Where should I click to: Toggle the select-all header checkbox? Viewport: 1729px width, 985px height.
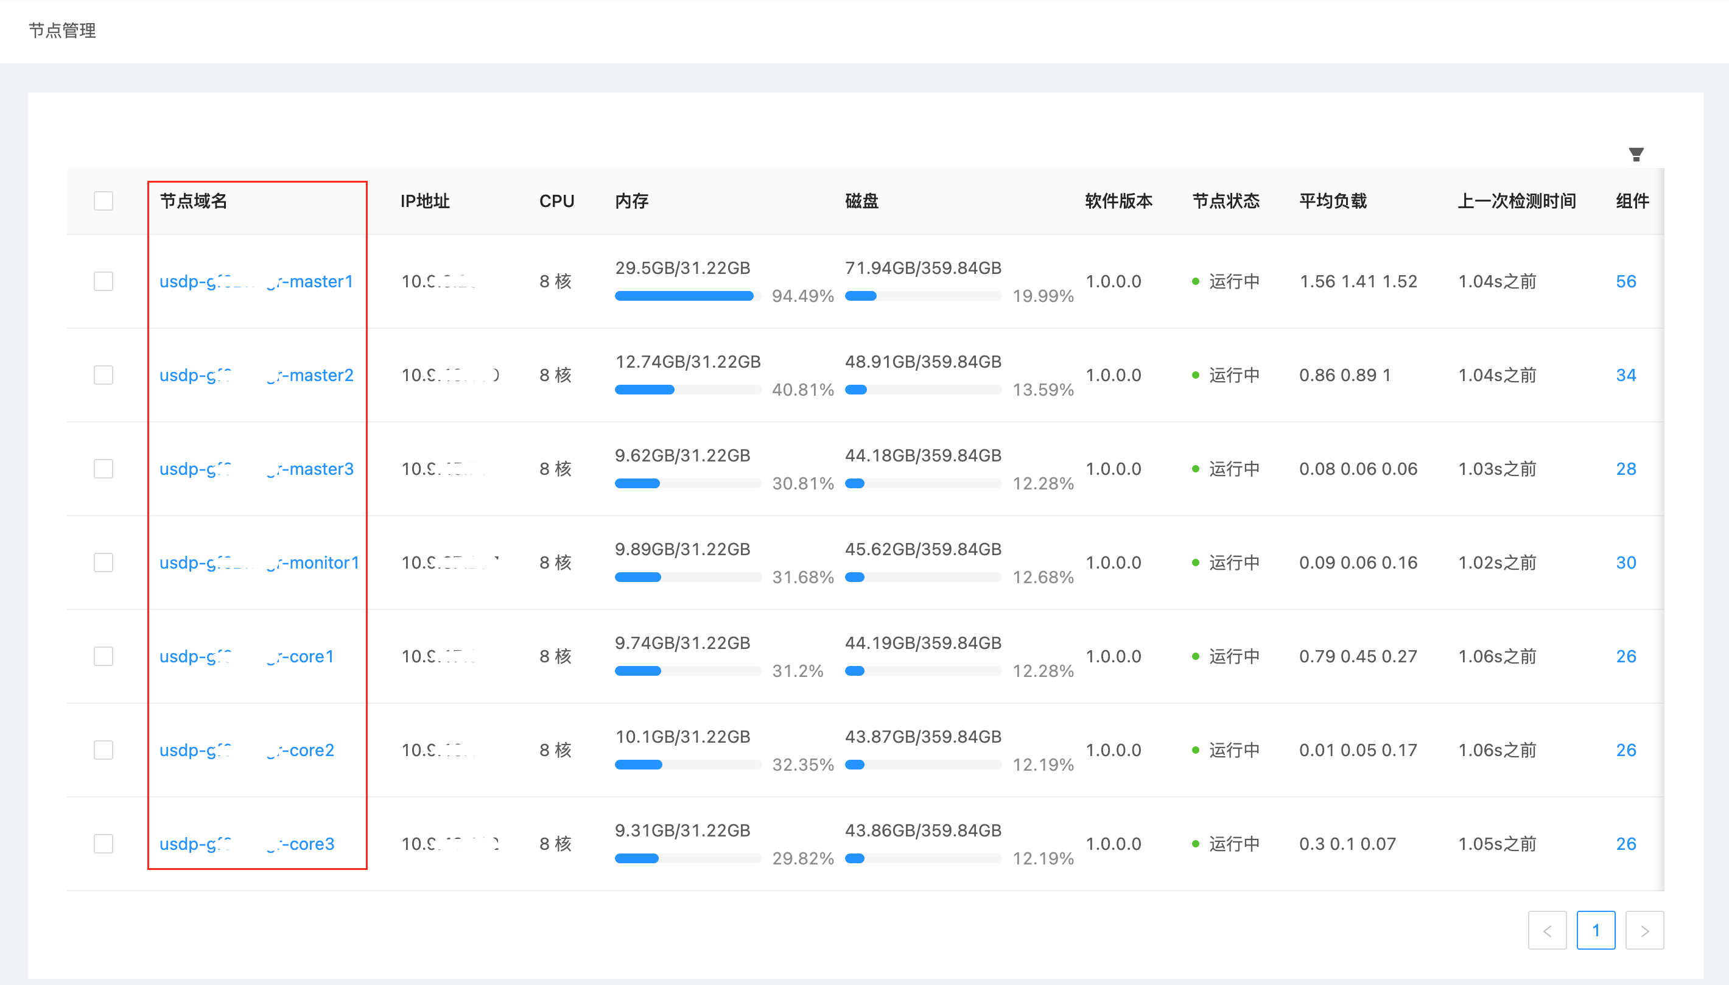pyautogui.click(x=103, y=201)
